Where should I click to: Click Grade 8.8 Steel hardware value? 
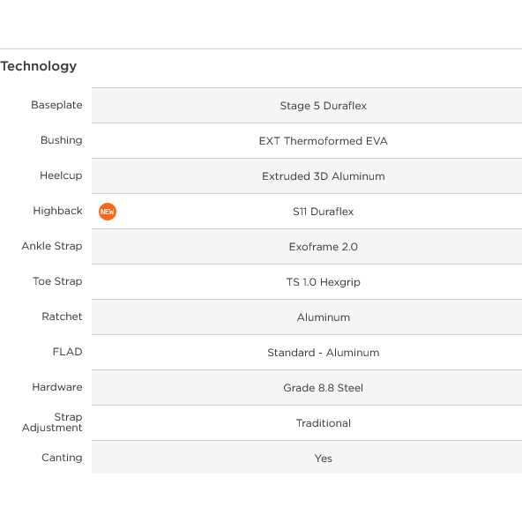pyautogui.click(x=324, y=388)
